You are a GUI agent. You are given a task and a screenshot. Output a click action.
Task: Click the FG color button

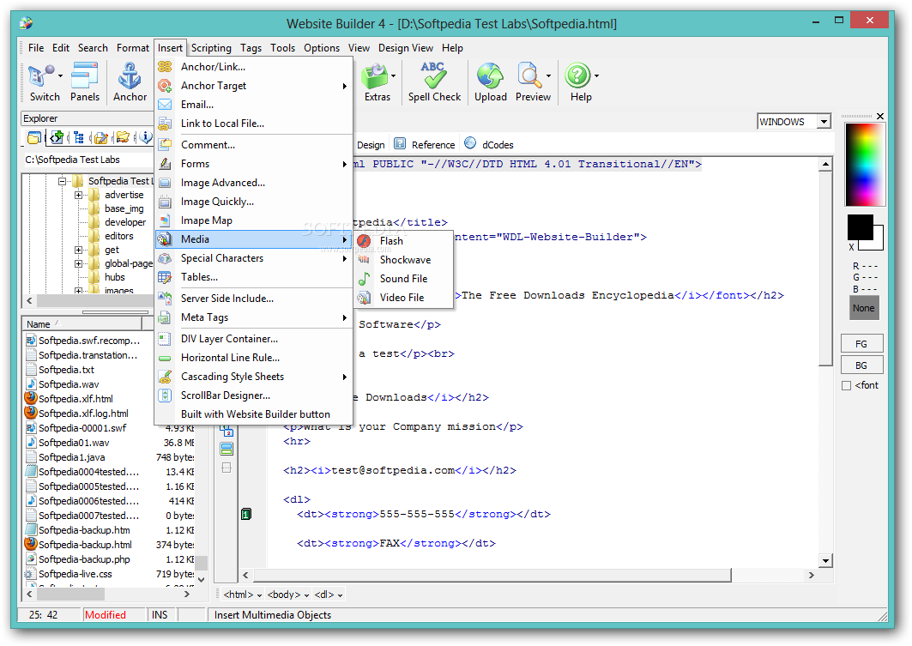[x=862, y=344]
